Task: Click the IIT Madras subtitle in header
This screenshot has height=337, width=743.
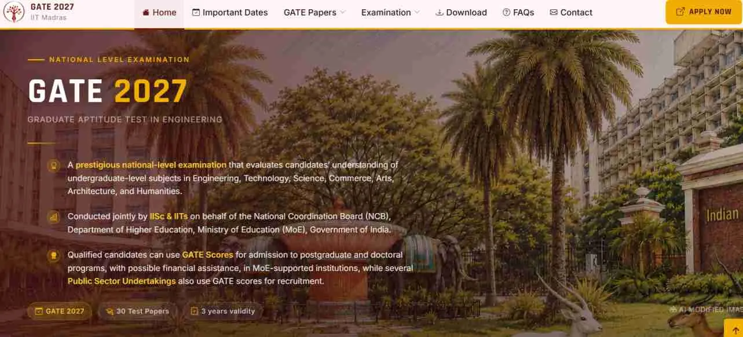Action: 48,18
